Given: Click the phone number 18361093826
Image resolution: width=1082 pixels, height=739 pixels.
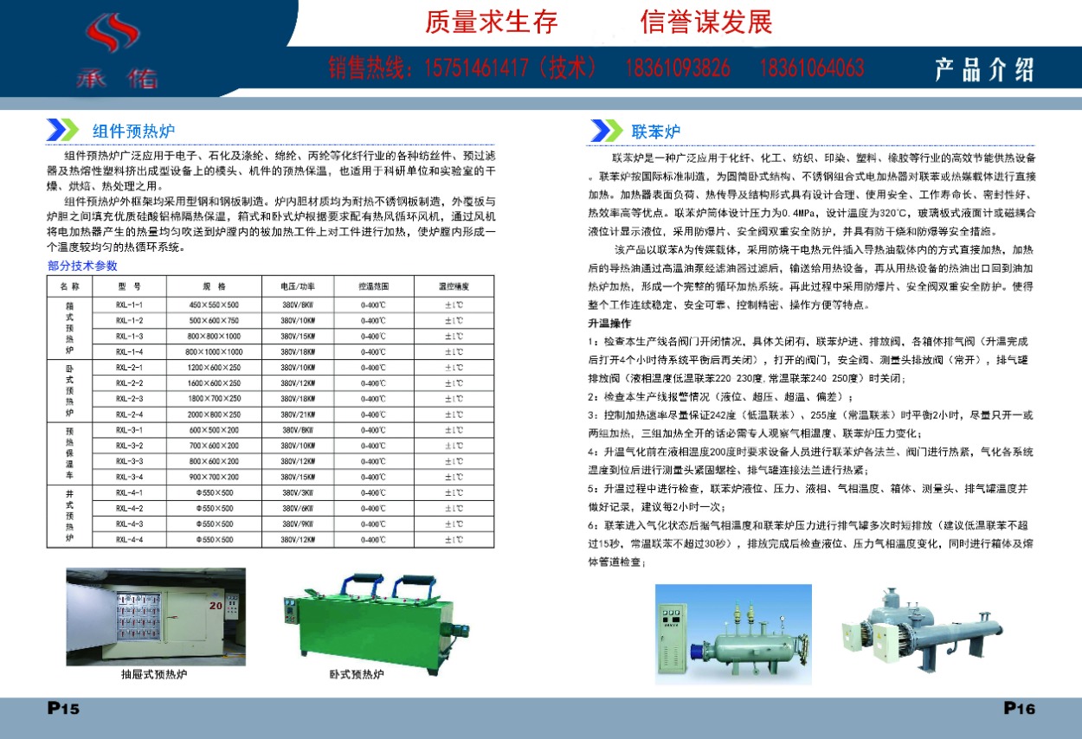Looking at the screenshot, I should 677,67.
